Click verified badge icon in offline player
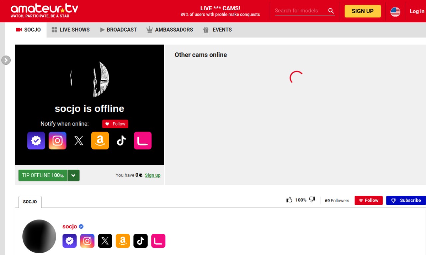This screenshot has width=426, height=255. coord(36,140)
